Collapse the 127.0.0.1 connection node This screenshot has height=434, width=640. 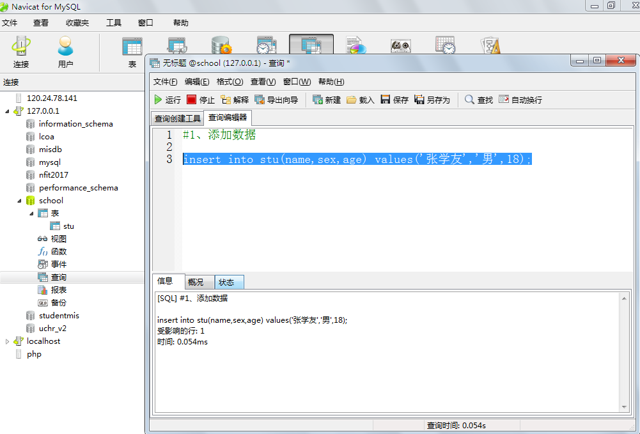click(7, 111)
